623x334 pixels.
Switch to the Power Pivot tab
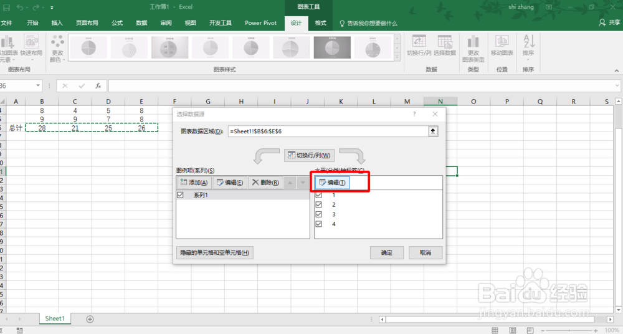click(x=260, y=23)
